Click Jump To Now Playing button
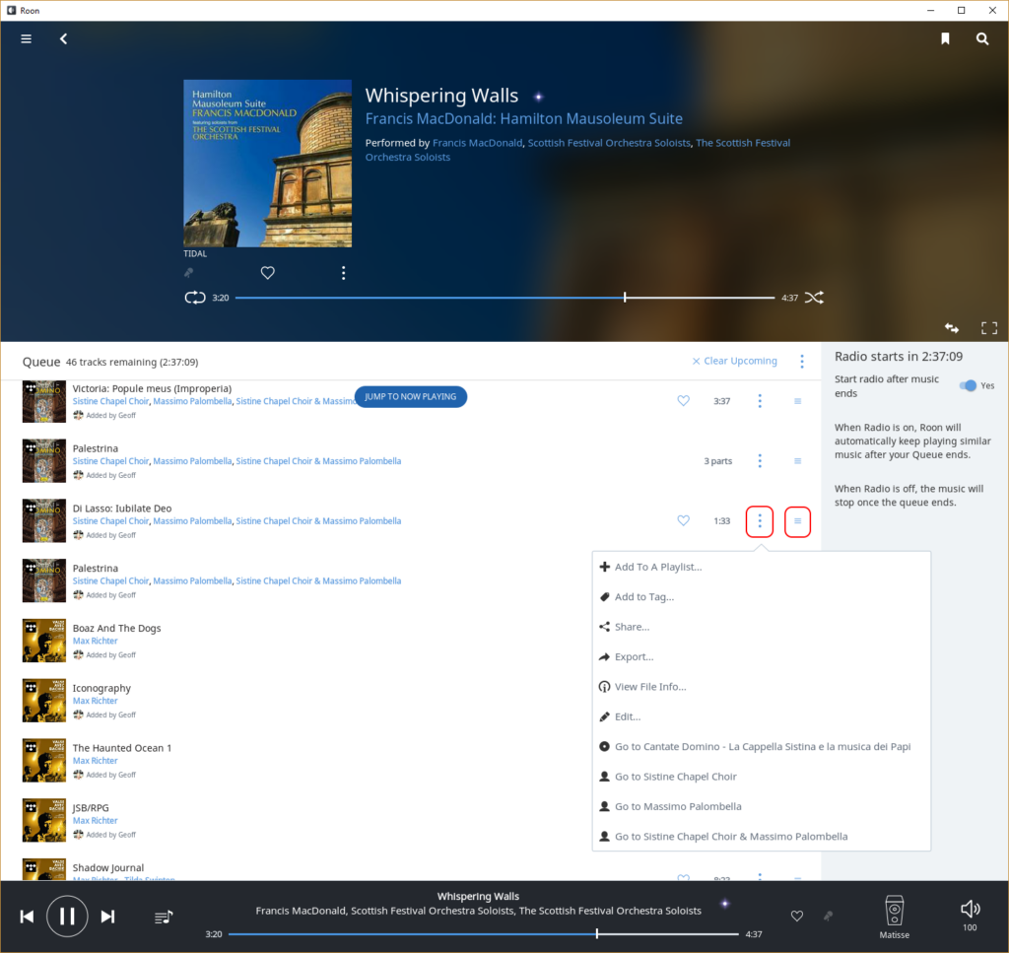1009x953 pixels. click(x=411, y=396)
